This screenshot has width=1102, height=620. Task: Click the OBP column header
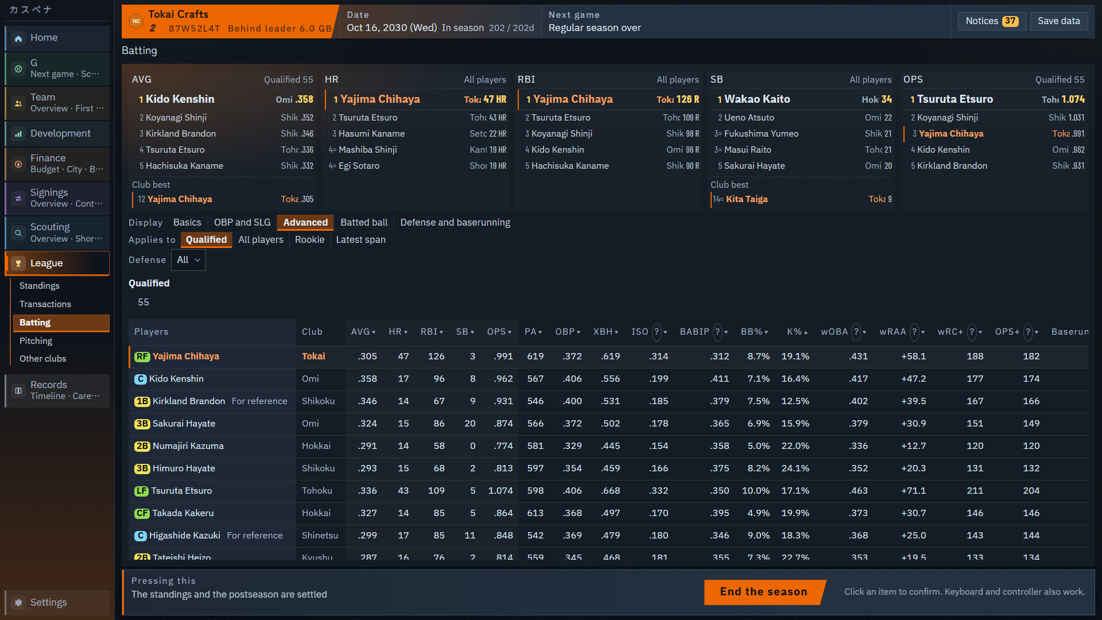pyautogui.click(x=568, y=332)
